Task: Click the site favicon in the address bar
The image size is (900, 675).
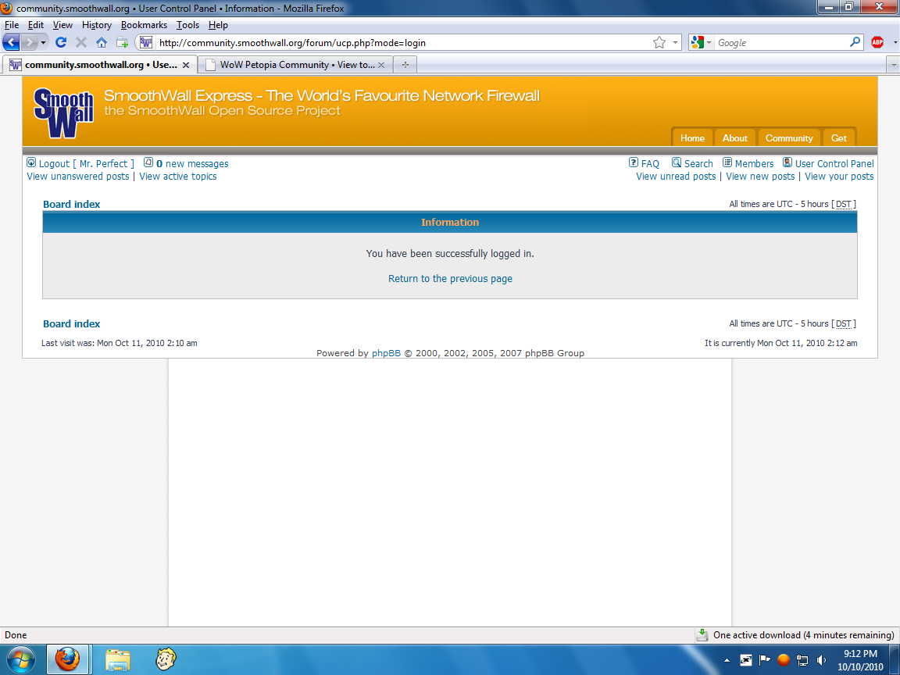Action: point(146,42)
